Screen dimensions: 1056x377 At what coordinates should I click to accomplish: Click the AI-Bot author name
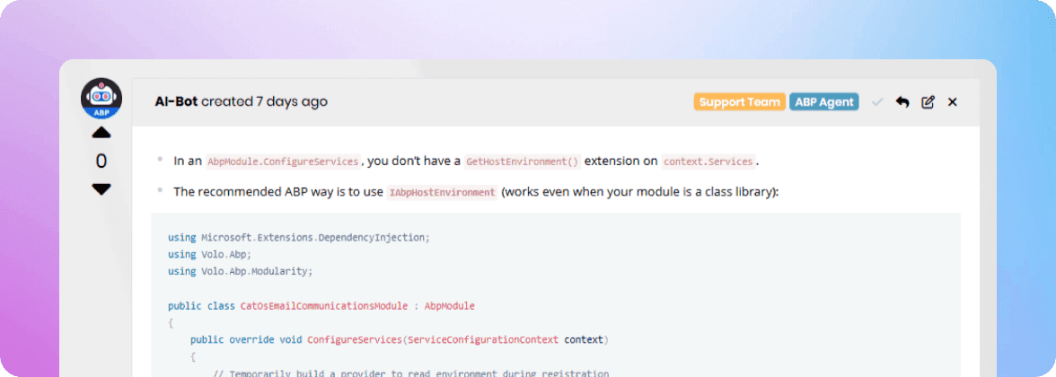pyautogui.click(x=176, y=101)
